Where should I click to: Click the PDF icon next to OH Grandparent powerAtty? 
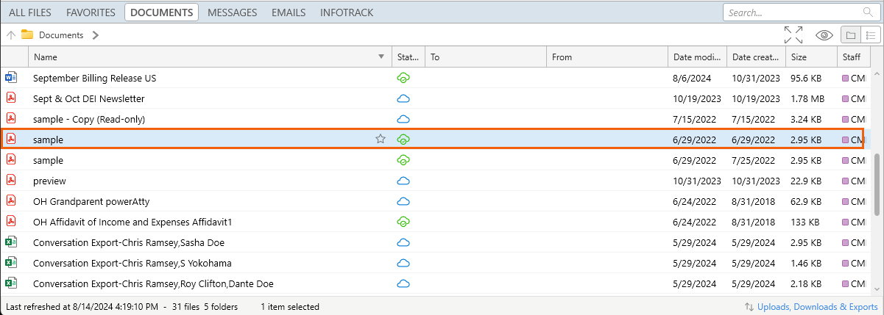(11, 200)
